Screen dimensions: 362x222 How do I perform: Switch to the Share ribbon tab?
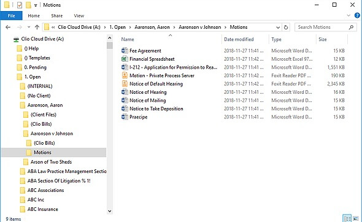pos(57,16)
